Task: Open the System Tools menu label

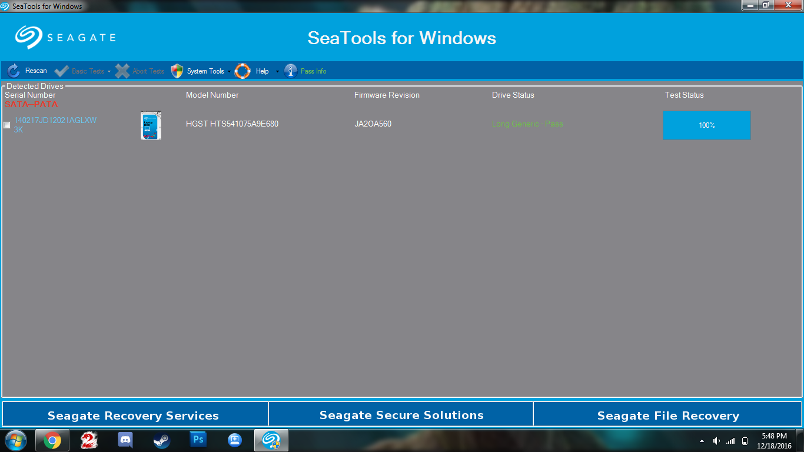Action: tap(205, 71)
